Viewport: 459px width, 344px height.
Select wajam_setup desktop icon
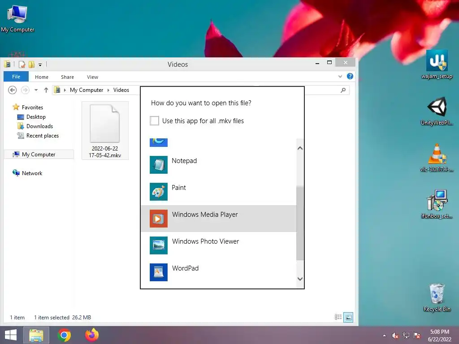click(x=437, y=64)
